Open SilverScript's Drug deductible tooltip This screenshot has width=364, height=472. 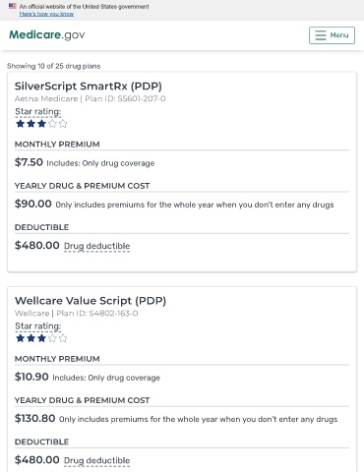click(96, 246)
